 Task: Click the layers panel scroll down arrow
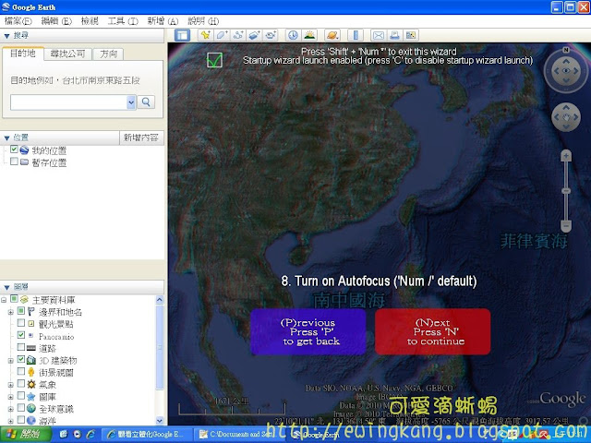[160, 421]
